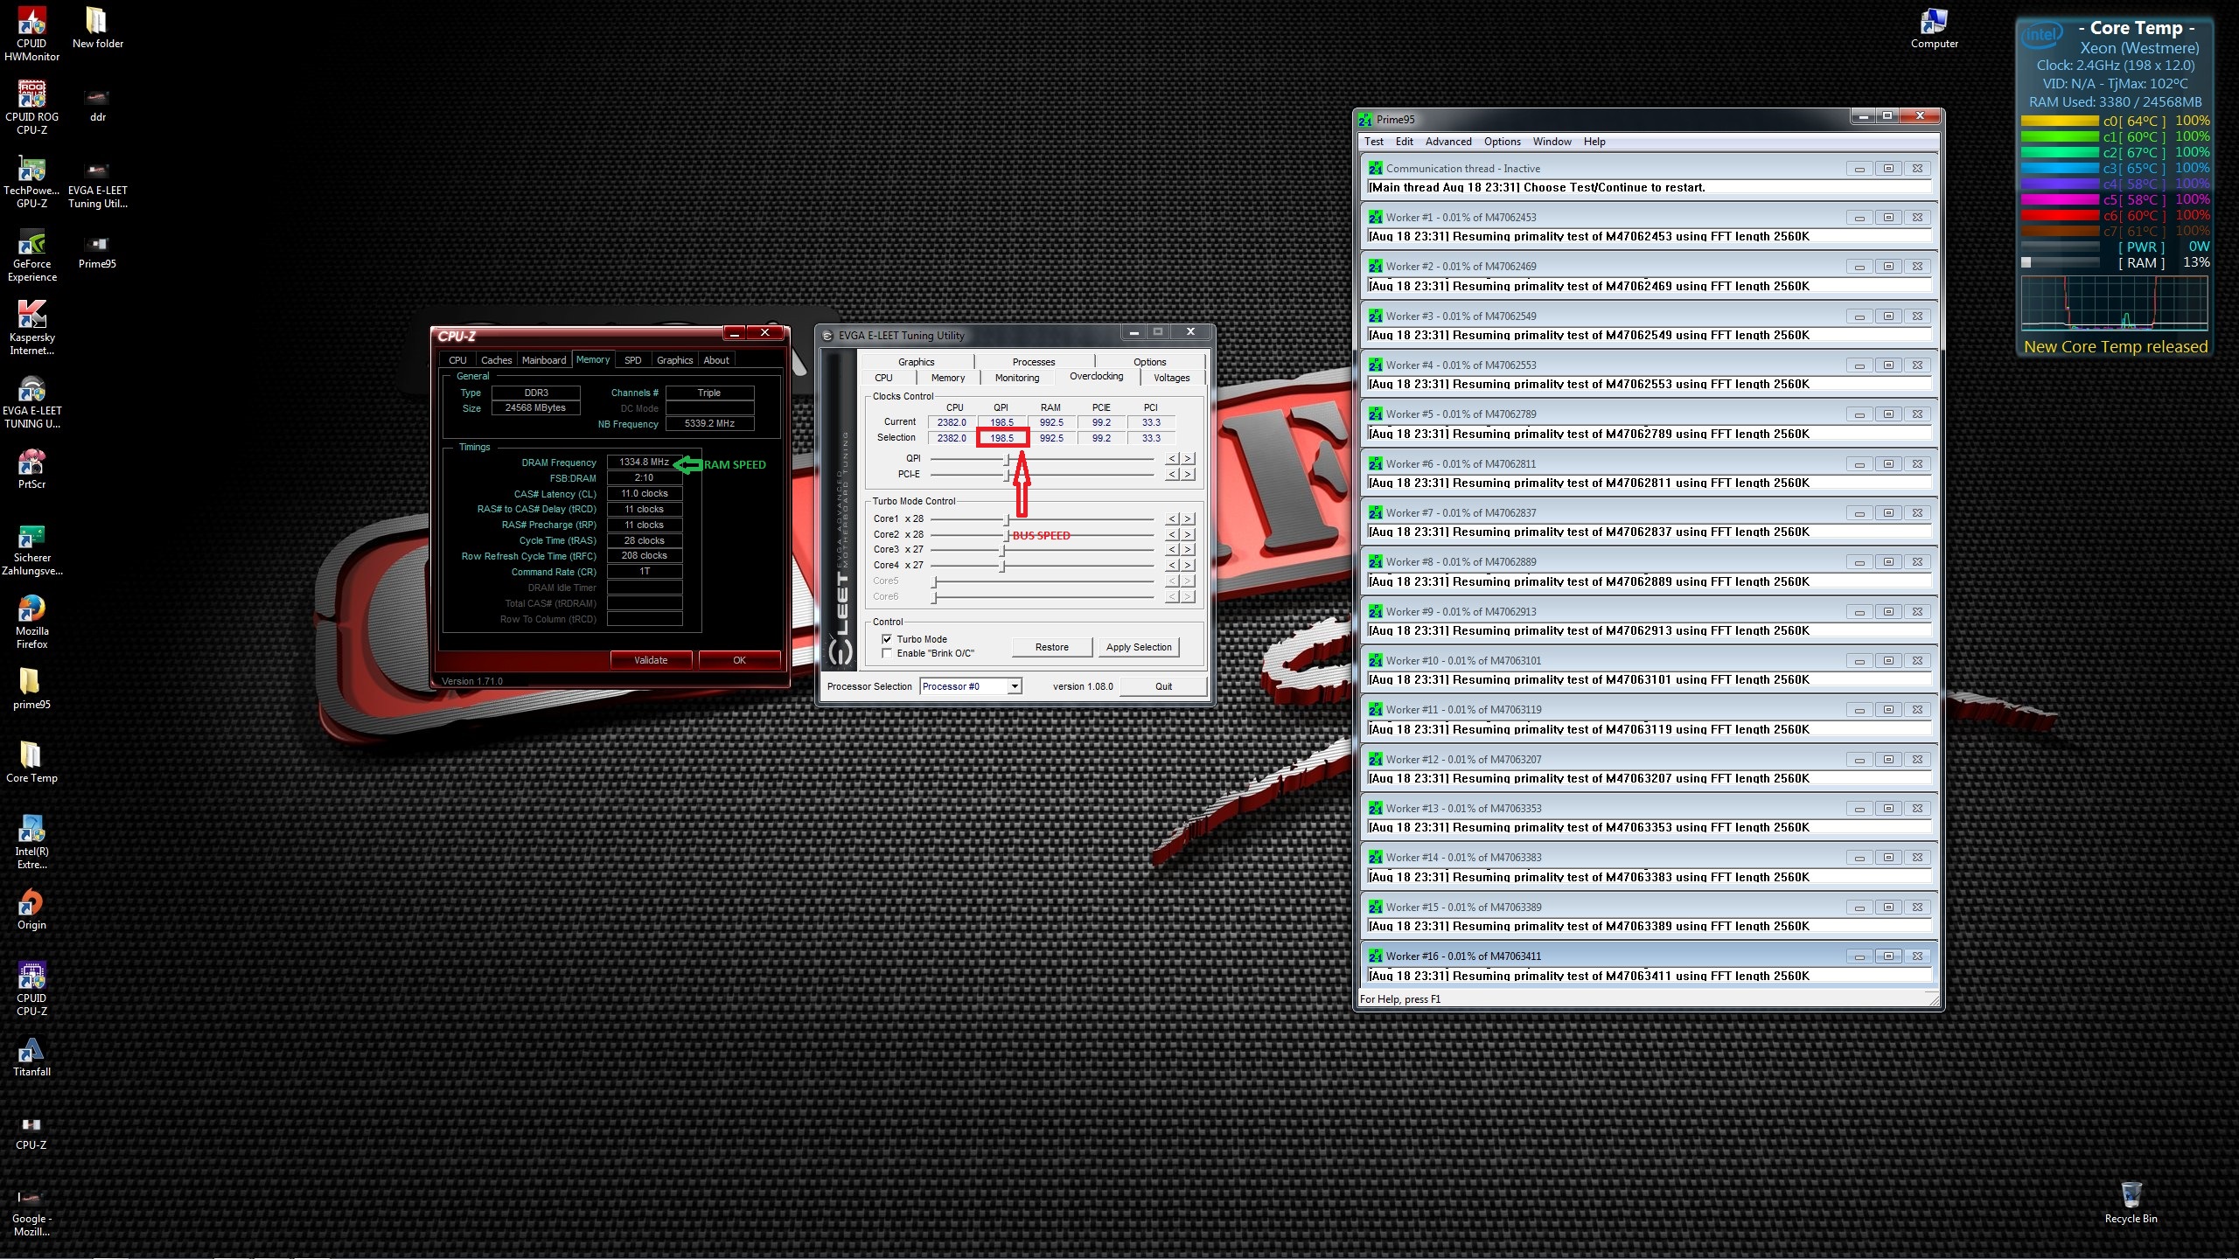Open Sicherer Zahlungsverkehr desktop icon
Viewport: 2239px width, 1259px height.
point(31,548)
